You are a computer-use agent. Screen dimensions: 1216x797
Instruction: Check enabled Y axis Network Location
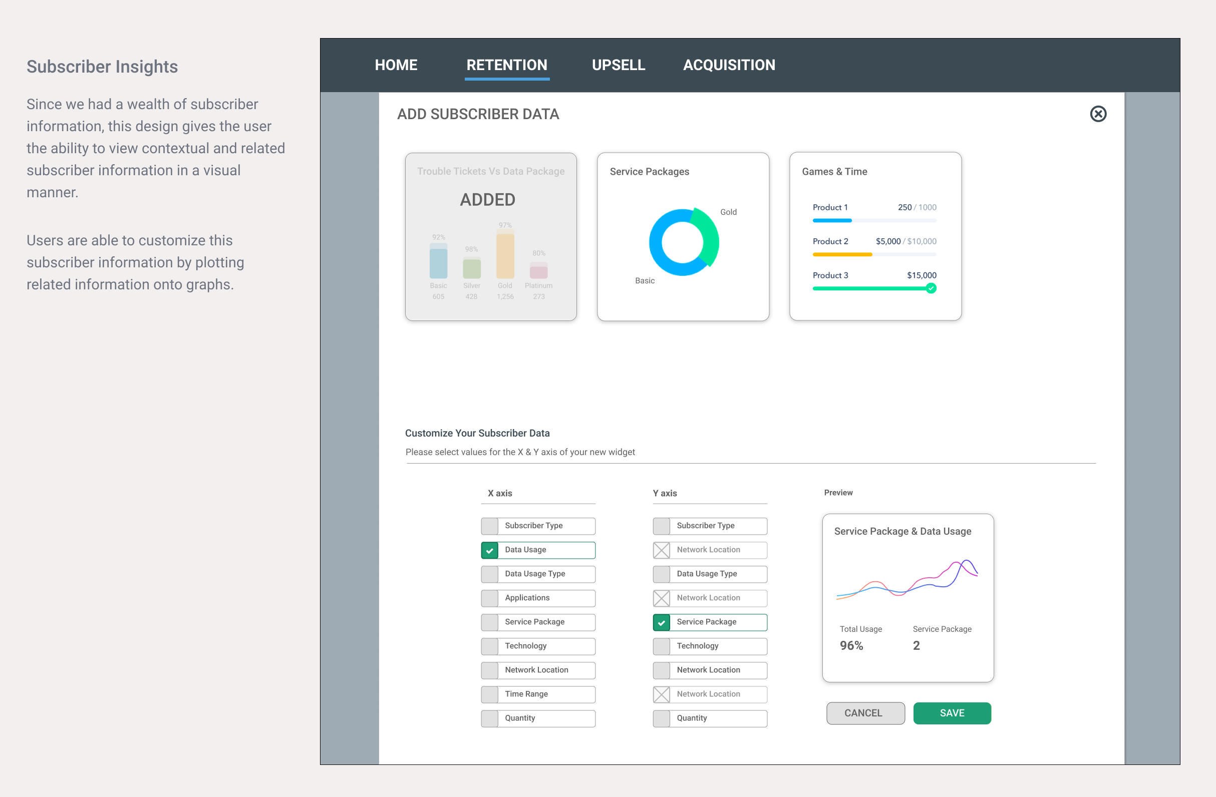coord(710,670)
